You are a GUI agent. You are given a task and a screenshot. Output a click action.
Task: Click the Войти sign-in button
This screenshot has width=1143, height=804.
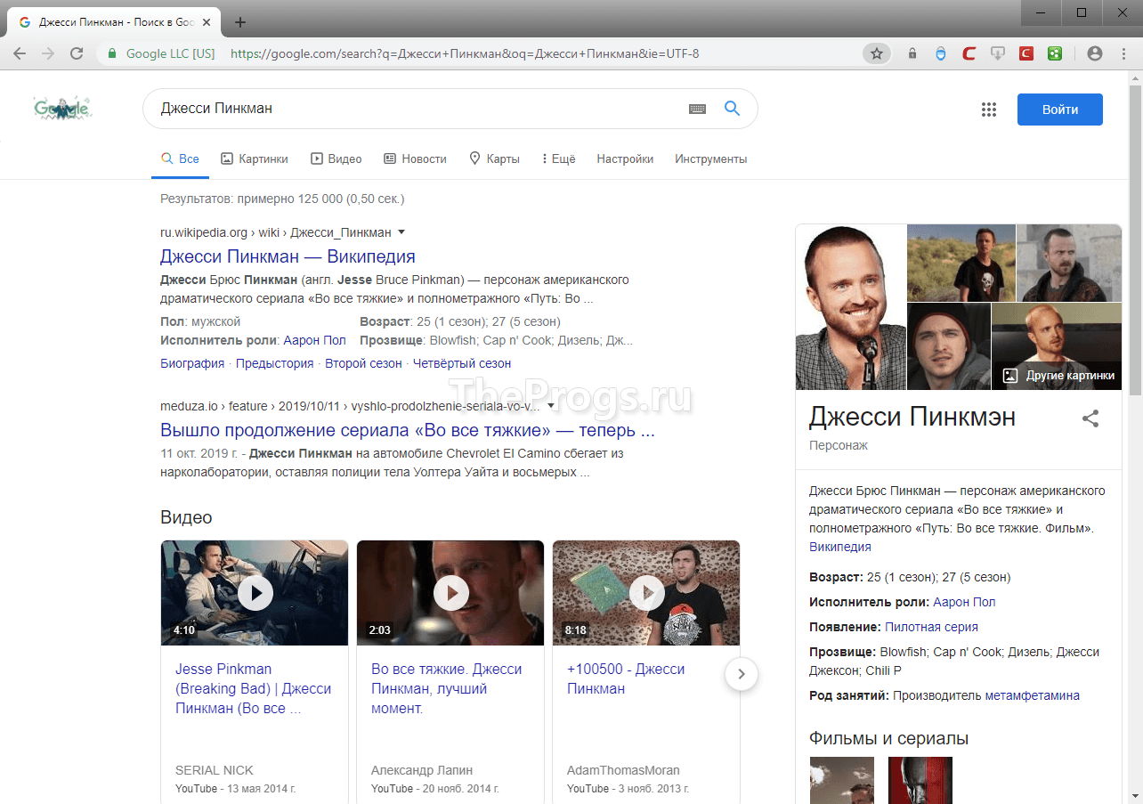point(1060,110)
